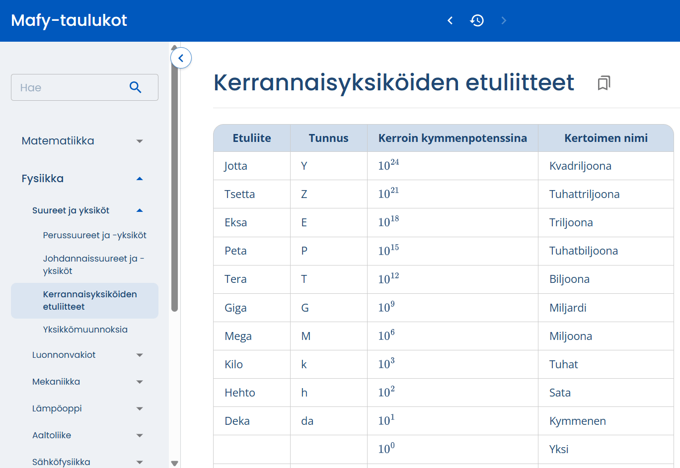The image size is (680, 468).
Task: Click the Mega cell
Action: coord(252,336)
